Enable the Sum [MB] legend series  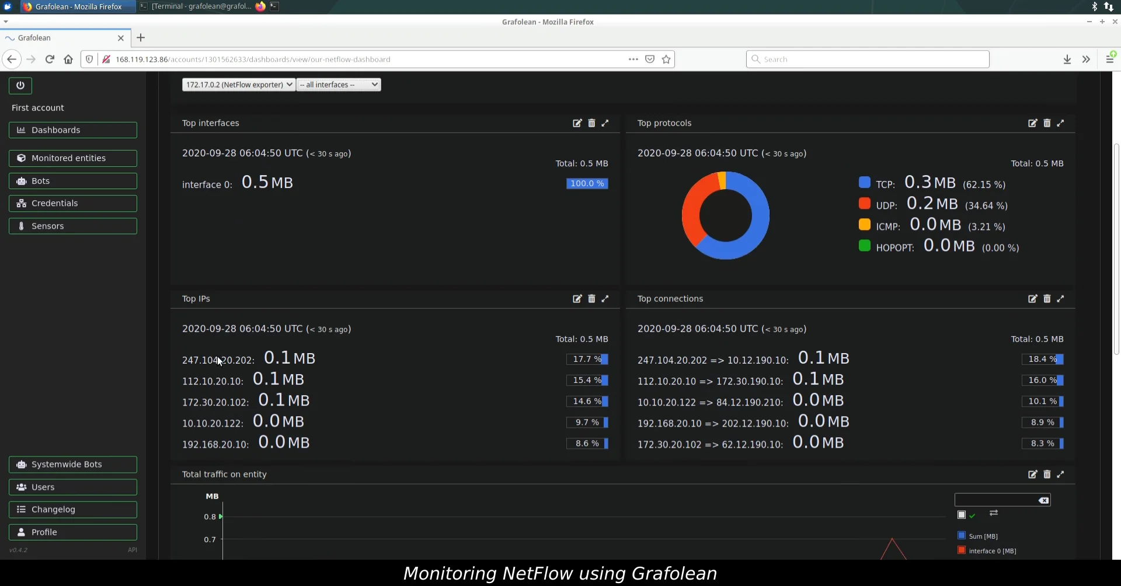point(962,536)
